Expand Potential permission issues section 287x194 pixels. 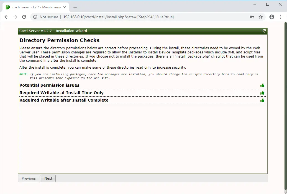click(143, 86)
